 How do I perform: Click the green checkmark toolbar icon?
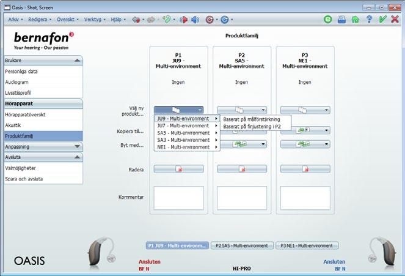(x=382, y=19)
